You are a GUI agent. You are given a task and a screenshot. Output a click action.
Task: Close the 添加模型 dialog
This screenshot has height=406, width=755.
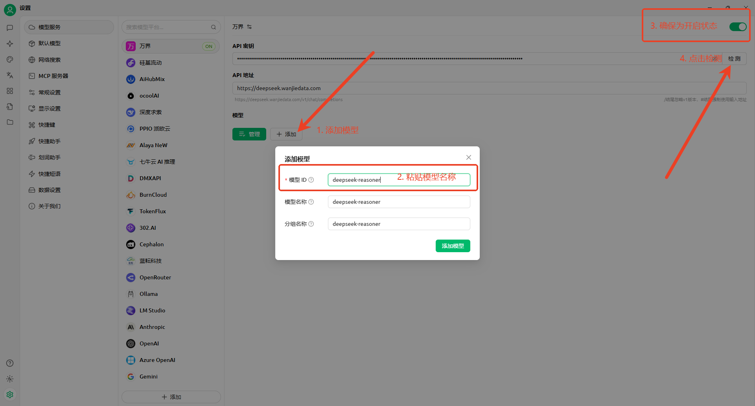[469, 157]
